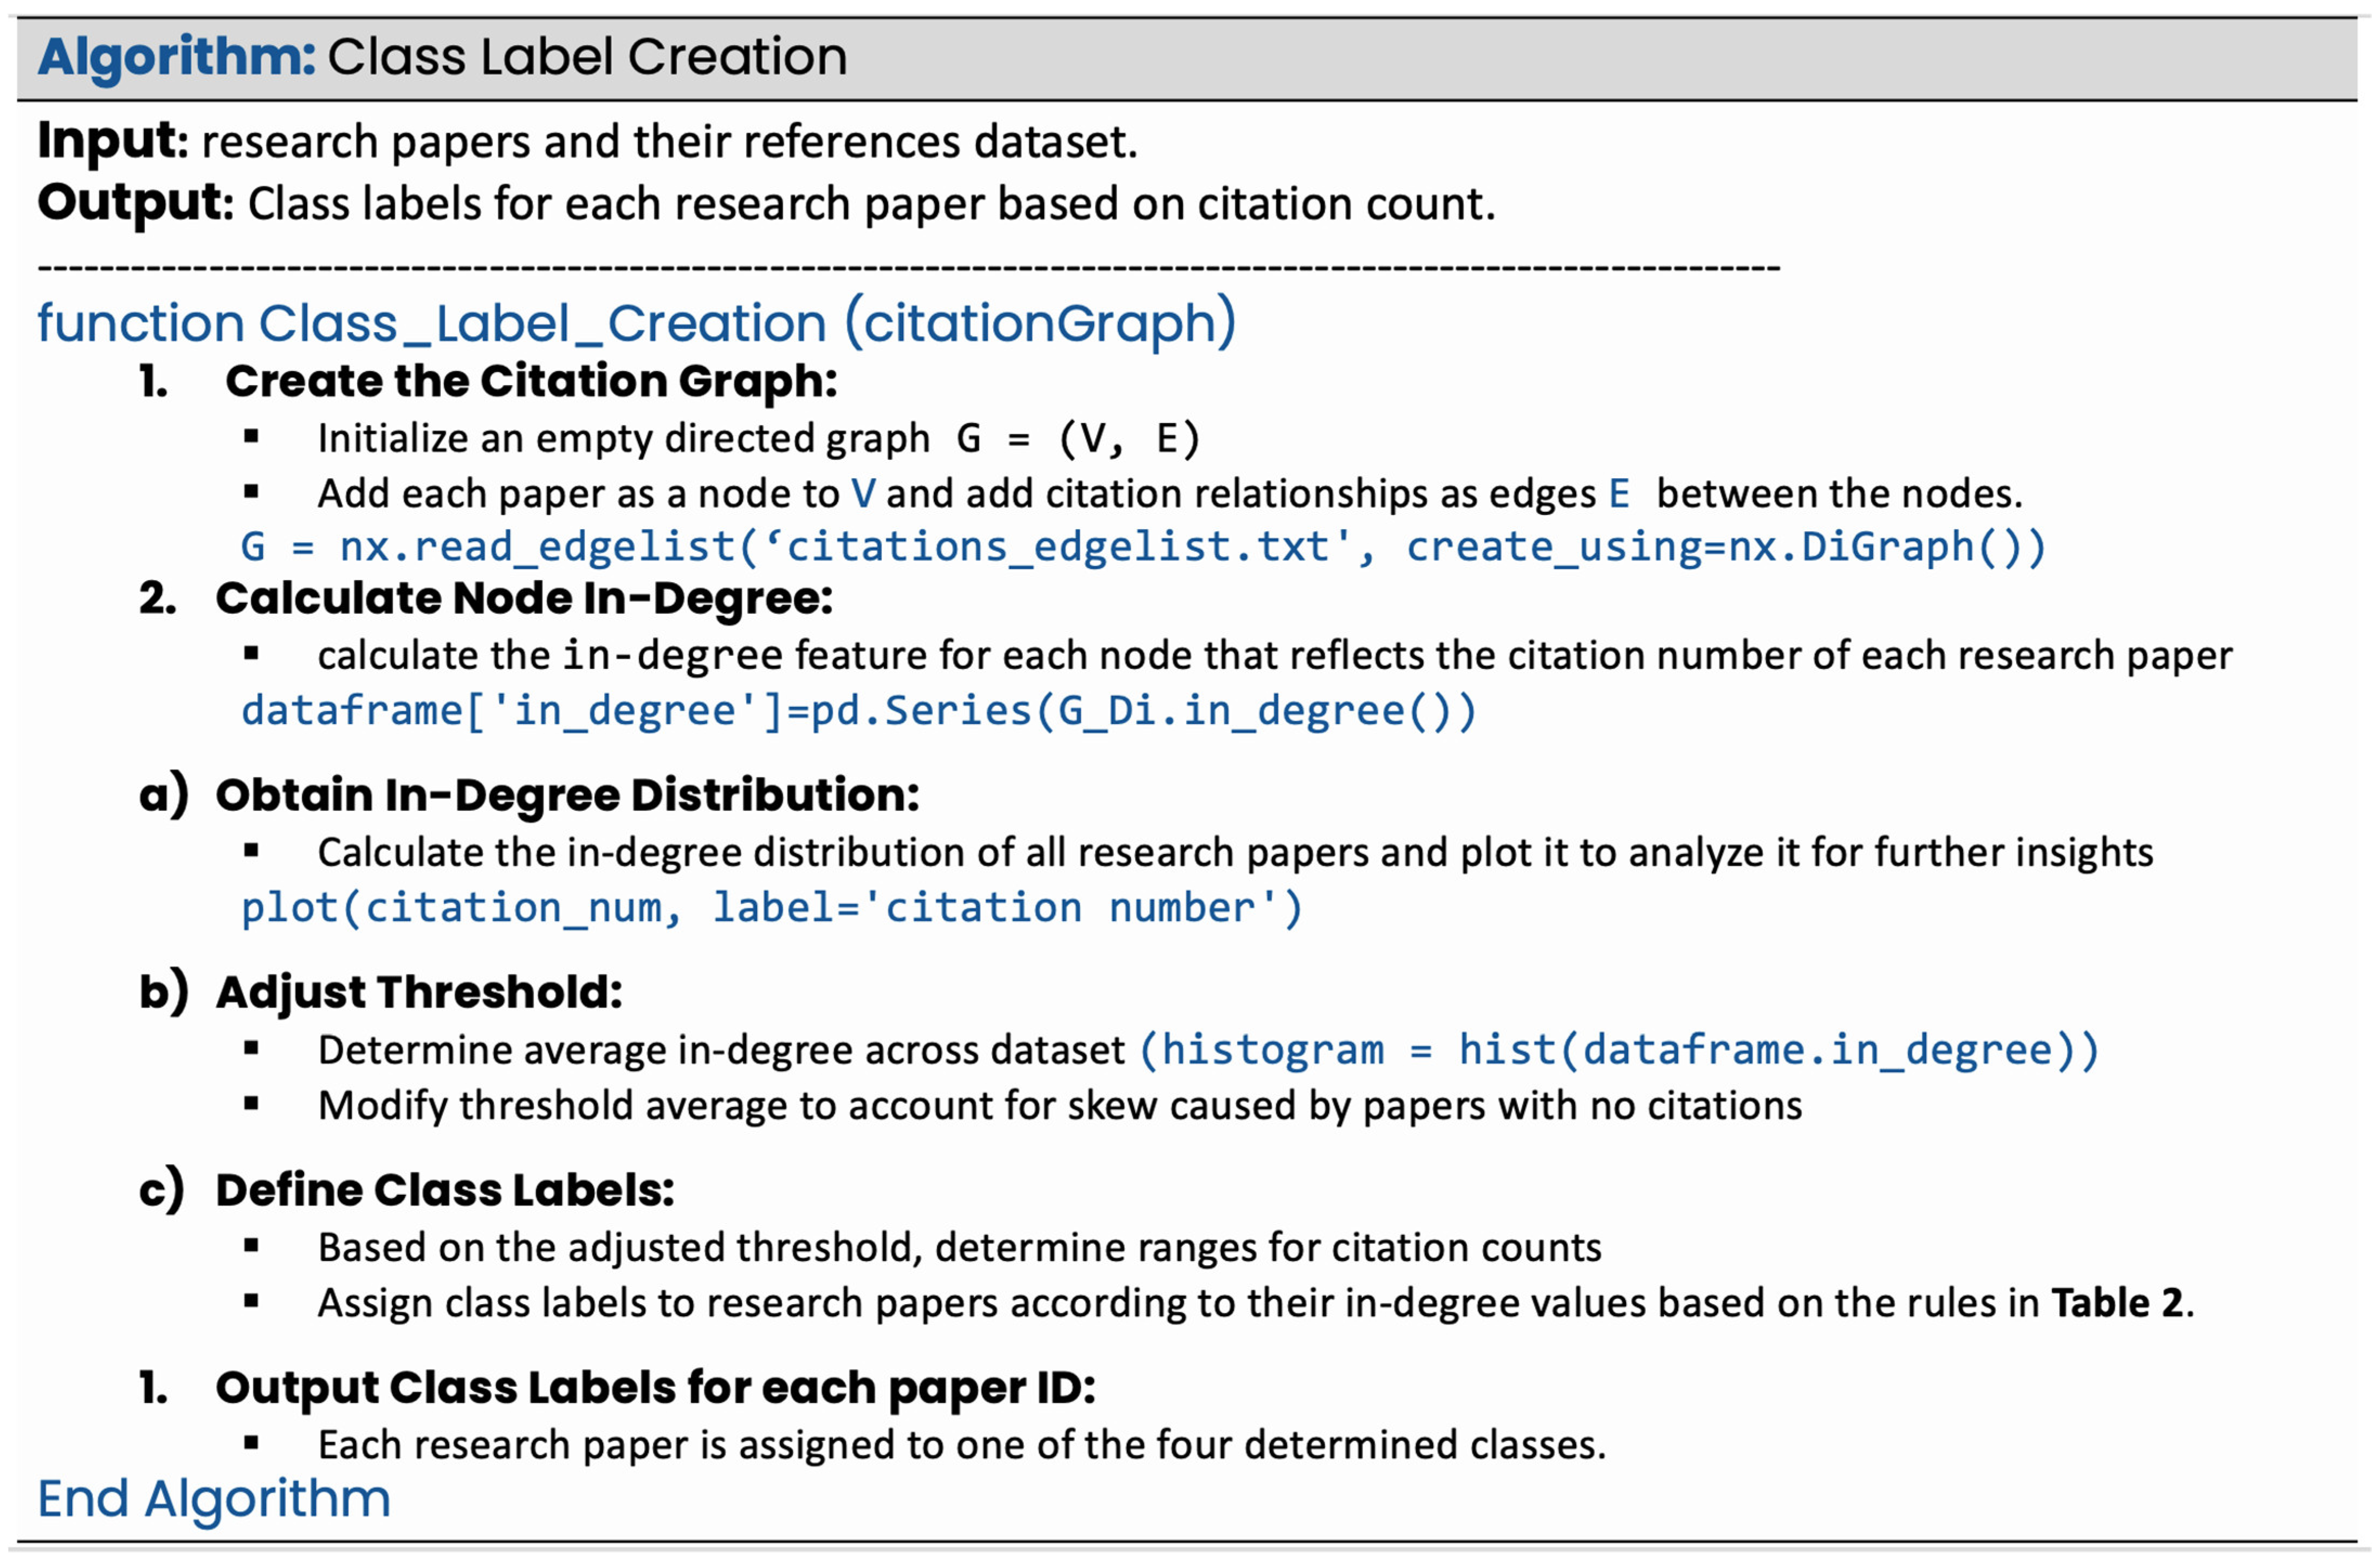Viewport: 2380px width, 1568px height.
Task: Click the bold "Table 2" reference
Action: tap(2117, 1303)
